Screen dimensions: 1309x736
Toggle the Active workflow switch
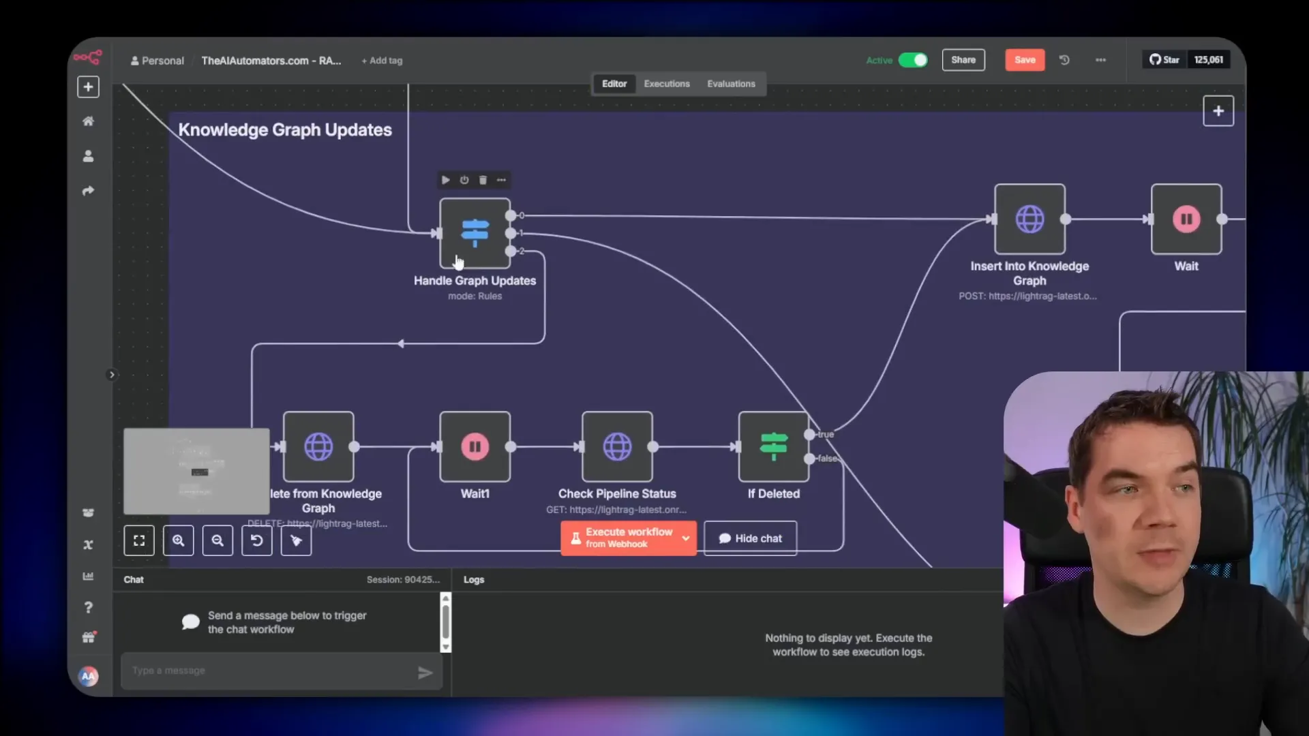913,60
